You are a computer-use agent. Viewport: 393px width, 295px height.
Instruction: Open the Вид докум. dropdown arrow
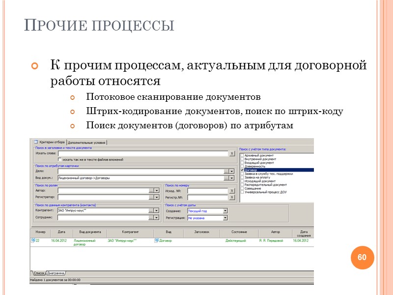[230, 178]
